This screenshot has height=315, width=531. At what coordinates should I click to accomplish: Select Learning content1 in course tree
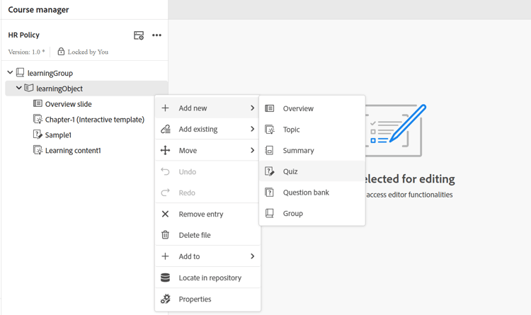[72, 150]
